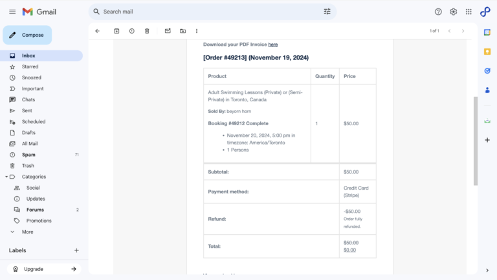Get add-ons plus icon
The image size is (497, 280).
pyautogui.click(x=487, y=140)
